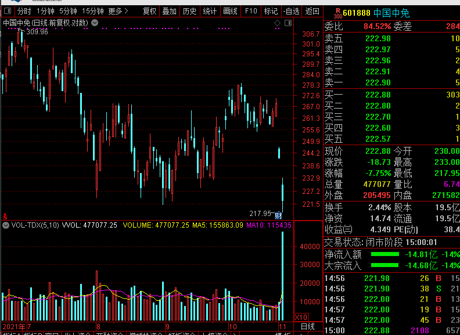Toggle the left sidebar panel icon

pos(8,11)
